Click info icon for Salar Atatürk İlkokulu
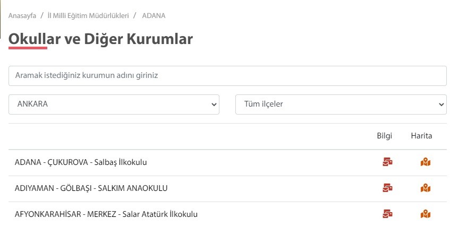 pyautogui.click(x=387, y=214)
